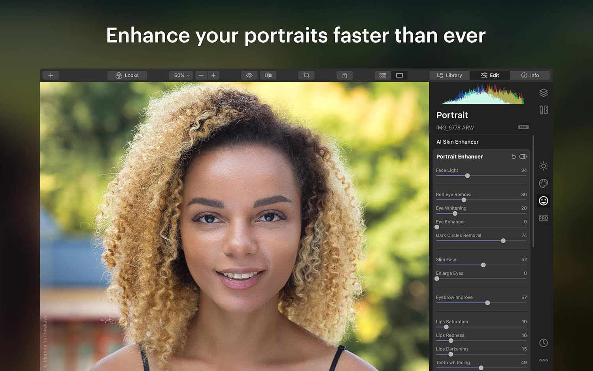Viewport: 593px width, 371px height.
Task: Click the Dark Circles Removal slider handle
Action: click(503, 241)
